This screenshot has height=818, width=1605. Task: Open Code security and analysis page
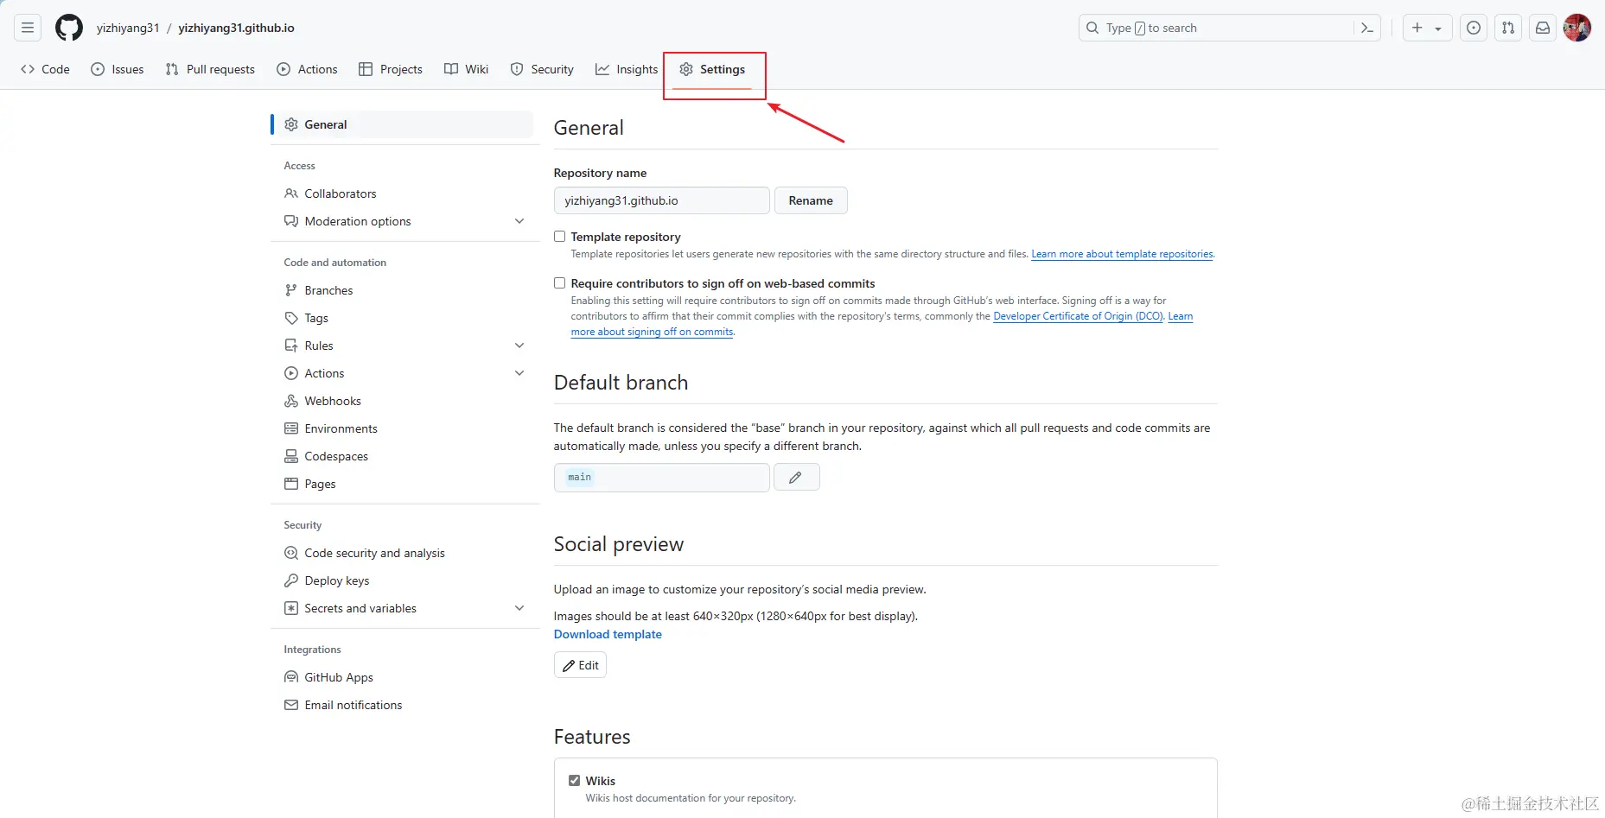[x=404, y=553]
